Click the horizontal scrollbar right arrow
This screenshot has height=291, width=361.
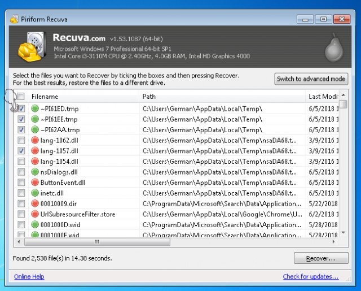pos(333,242)
